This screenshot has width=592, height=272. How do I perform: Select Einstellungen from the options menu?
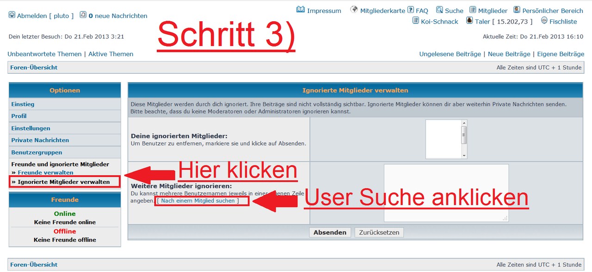31,128
